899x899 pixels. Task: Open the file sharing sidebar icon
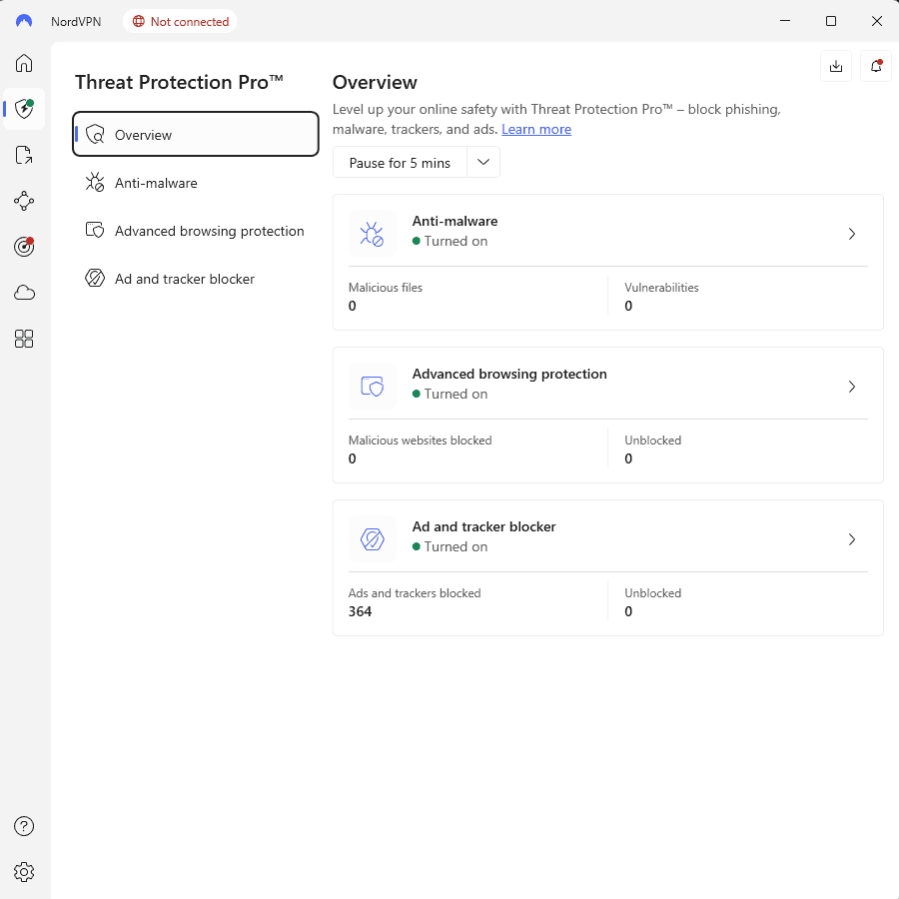24,155
